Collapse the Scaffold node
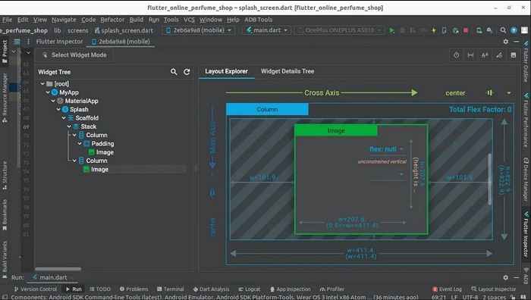The height and width of the screenshot is (300, 531). pos(64,117)
